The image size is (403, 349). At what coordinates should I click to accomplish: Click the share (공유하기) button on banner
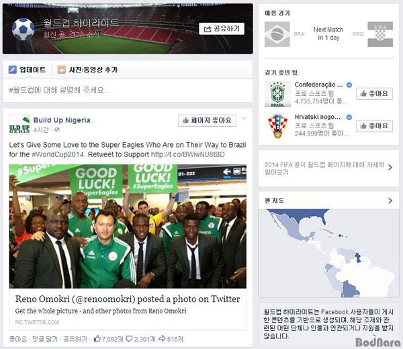(x=222, y=29)
